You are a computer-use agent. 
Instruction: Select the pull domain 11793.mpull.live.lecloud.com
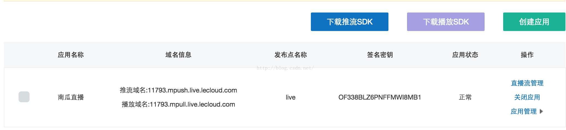coord(192,104)
